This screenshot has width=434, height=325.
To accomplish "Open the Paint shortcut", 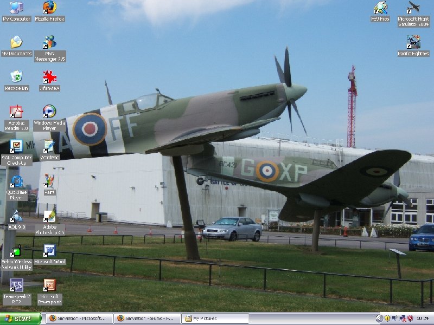I will (49, 181).
